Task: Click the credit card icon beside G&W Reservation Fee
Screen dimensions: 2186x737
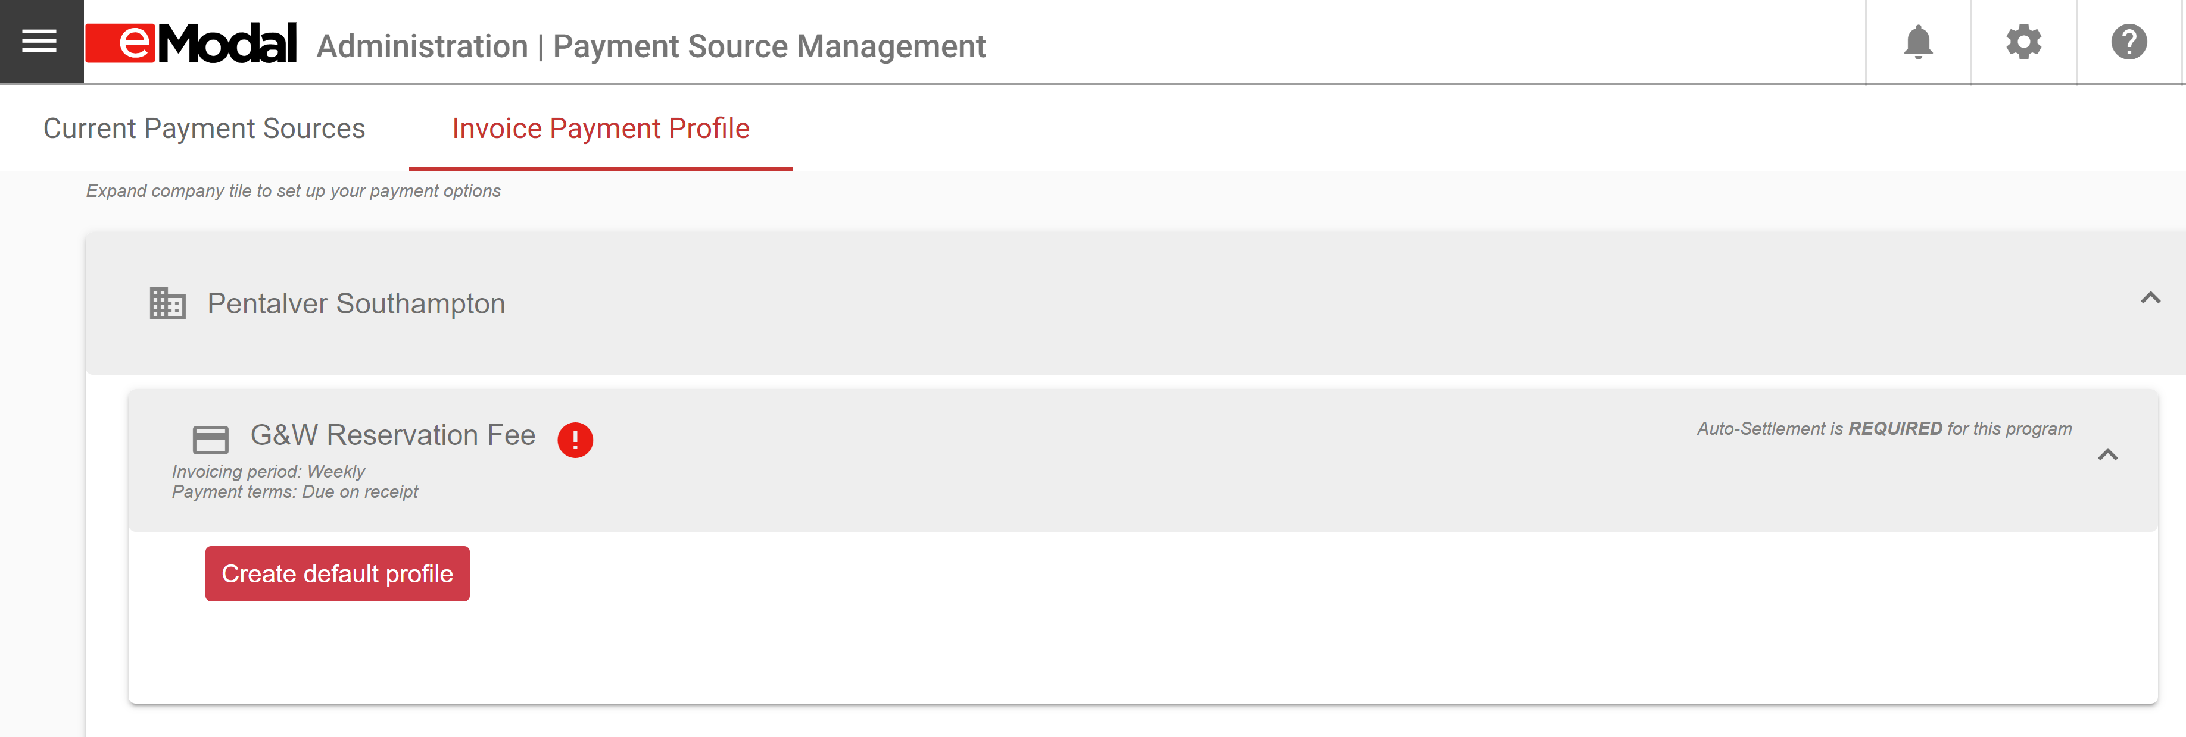Action: pos(210,440)
